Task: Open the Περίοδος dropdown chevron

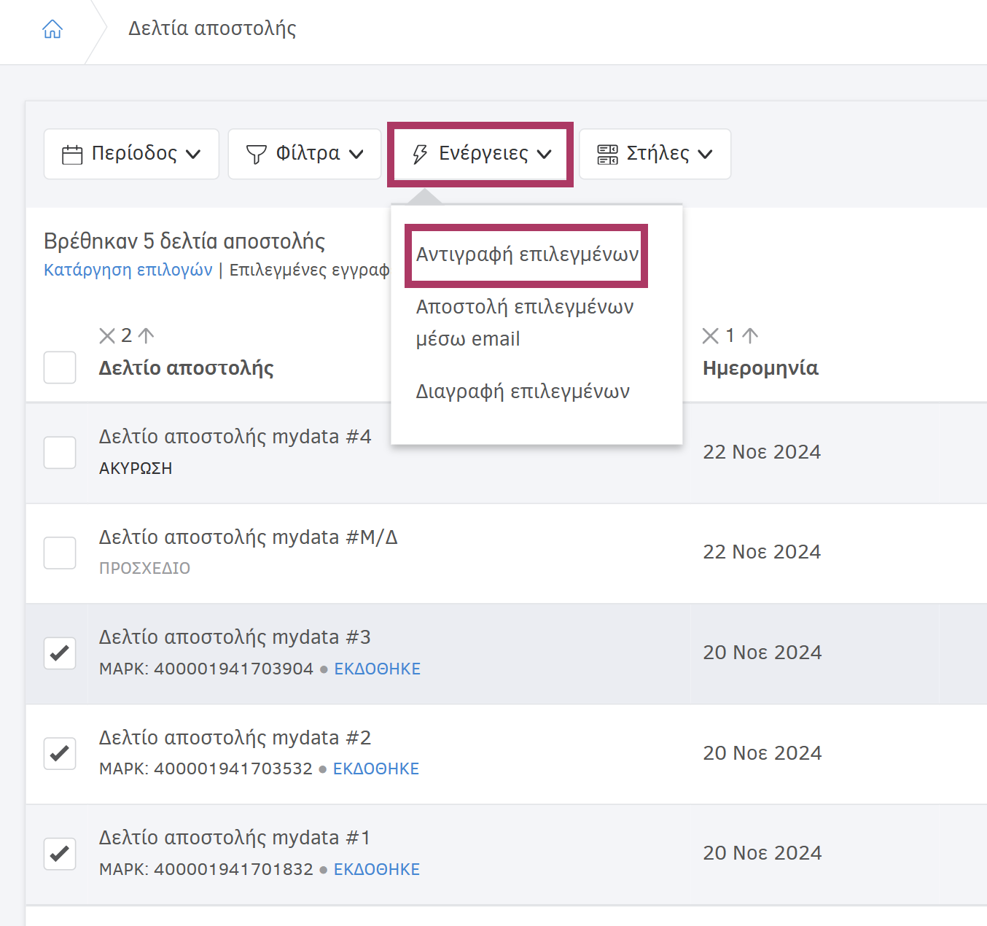Action: 193,155
